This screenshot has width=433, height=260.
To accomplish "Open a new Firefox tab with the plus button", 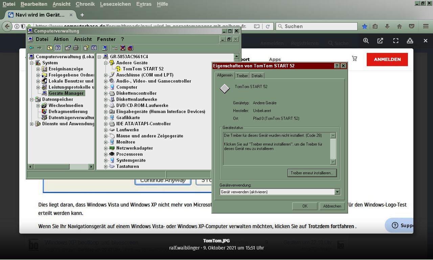I will (82, 15).
